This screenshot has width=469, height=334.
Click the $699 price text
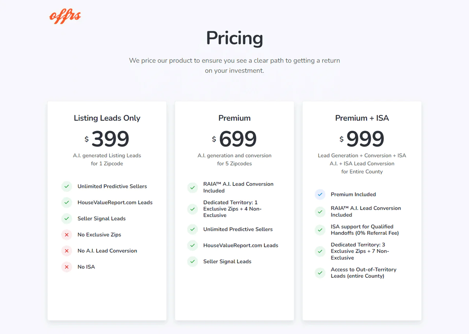[234, 139]
